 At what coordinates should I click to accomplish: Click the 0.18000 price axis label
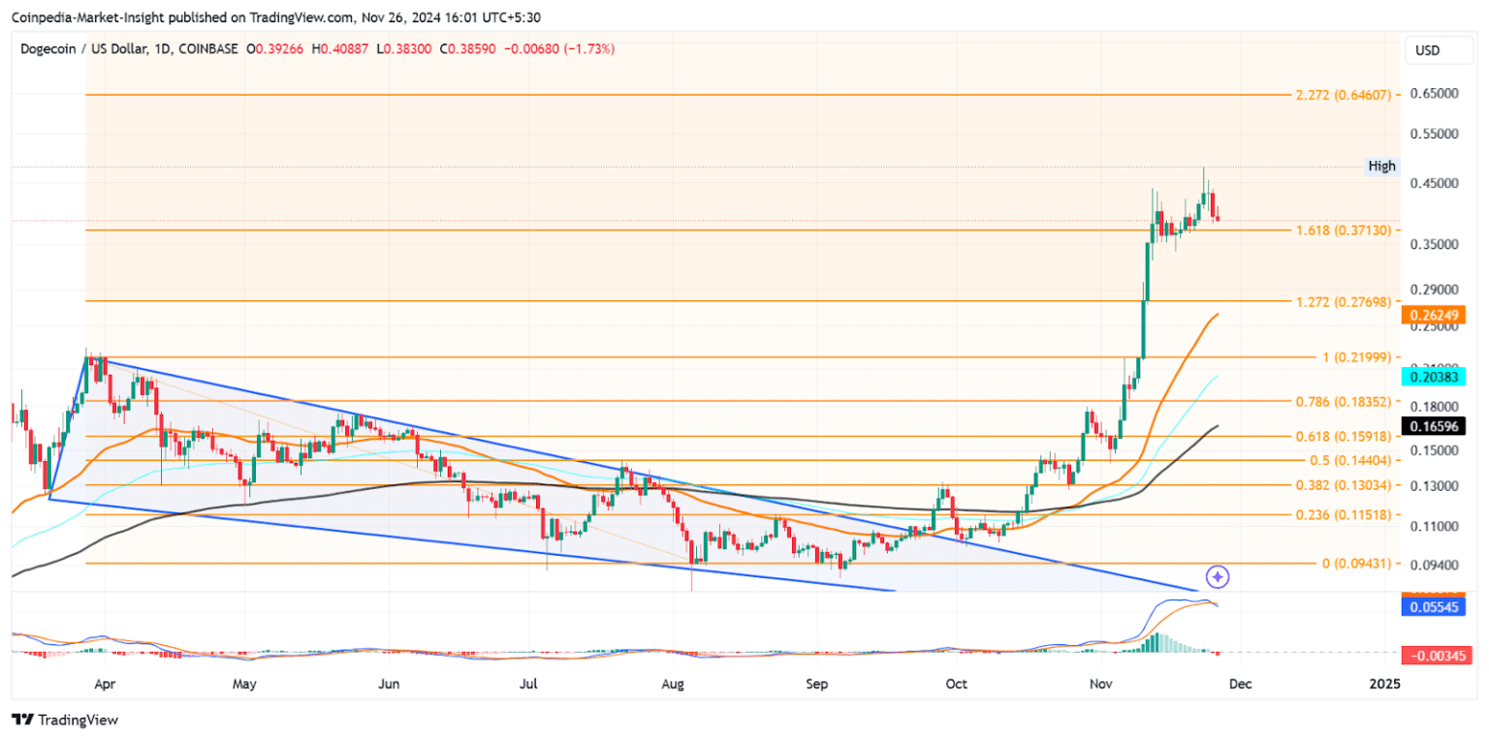(1434, 406)
